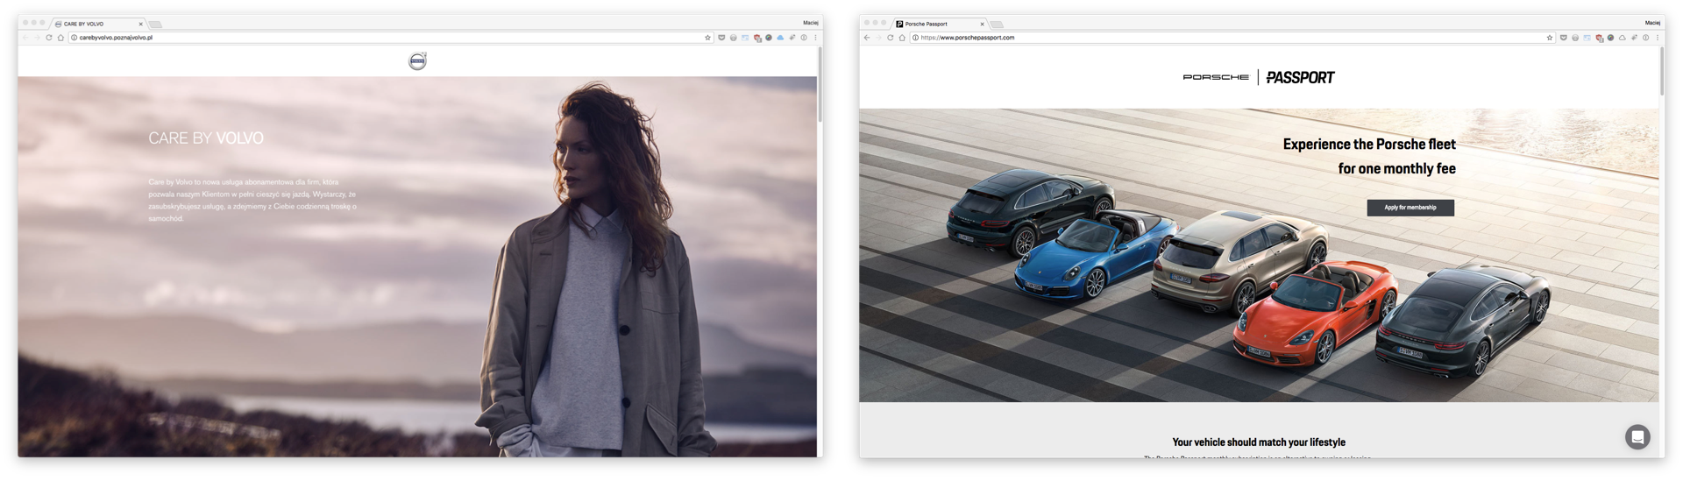Screen dimensions: 1683x495
Task: Reload the Porsche Passport page
Action: pyautogui.click(x=891, y=38)
